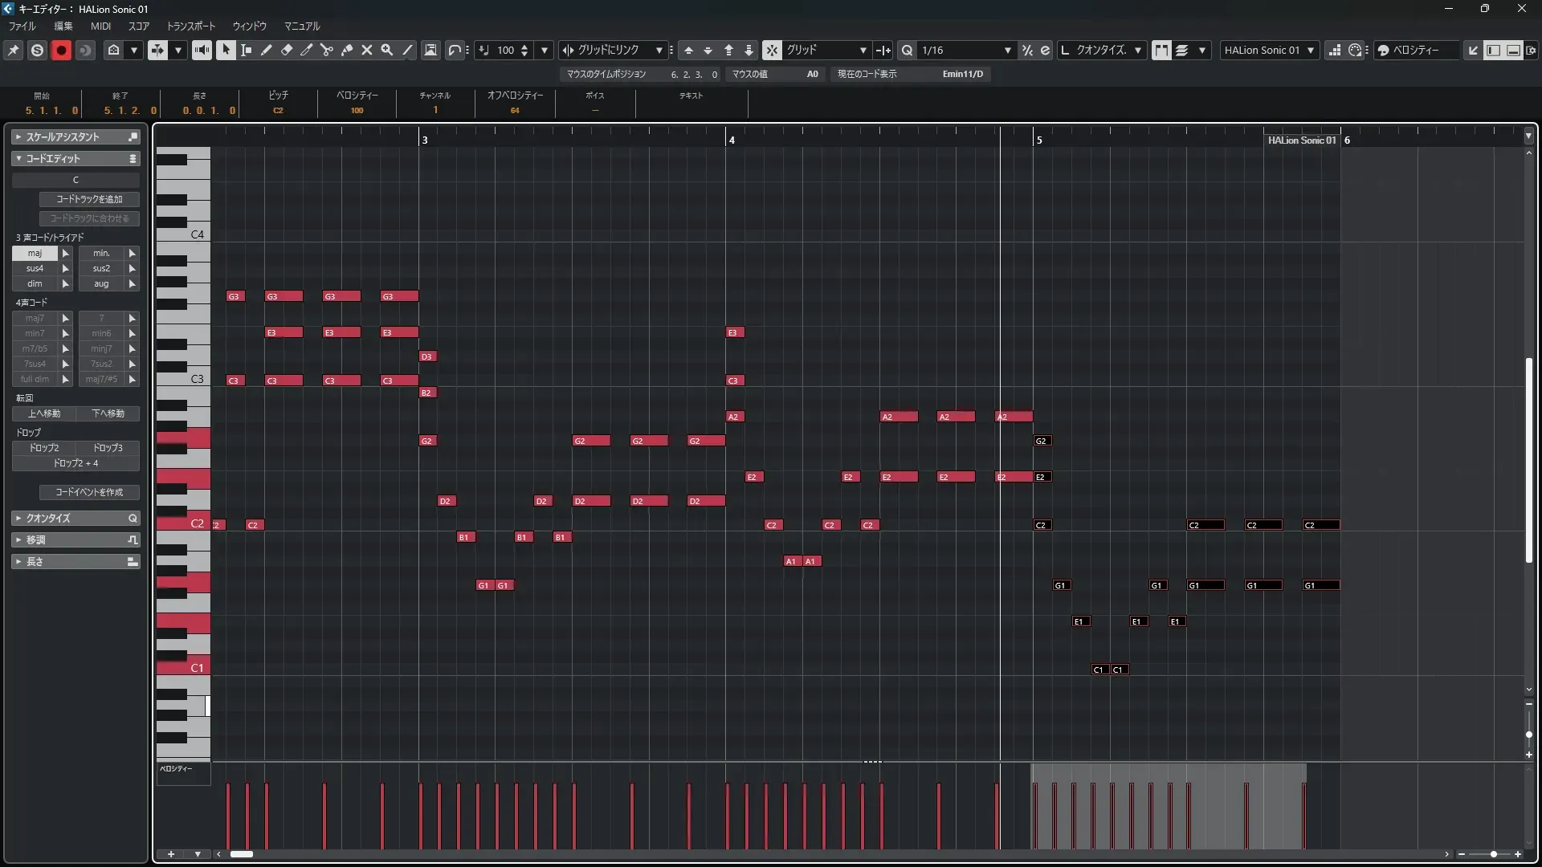Select the Draw pencil tool
The width and height of the screenshot is (1542, 867).
266,50
